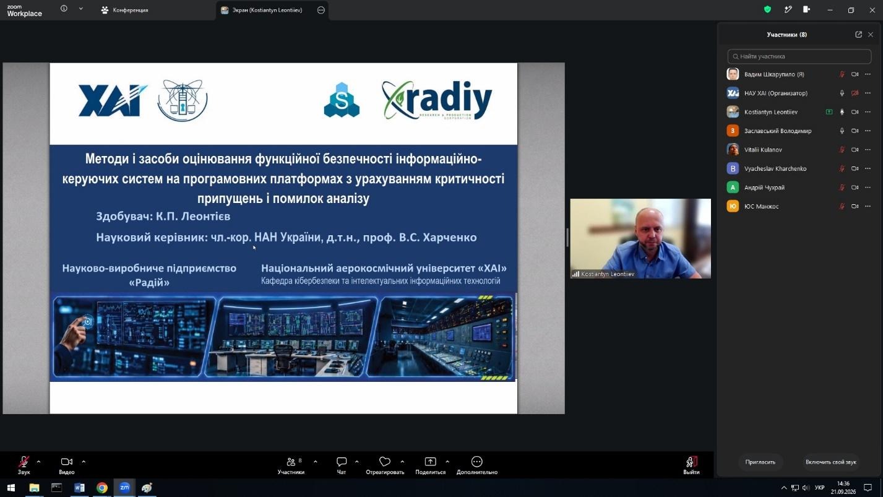Open the share options arrow beside Поделиться

tap(447, 462)
